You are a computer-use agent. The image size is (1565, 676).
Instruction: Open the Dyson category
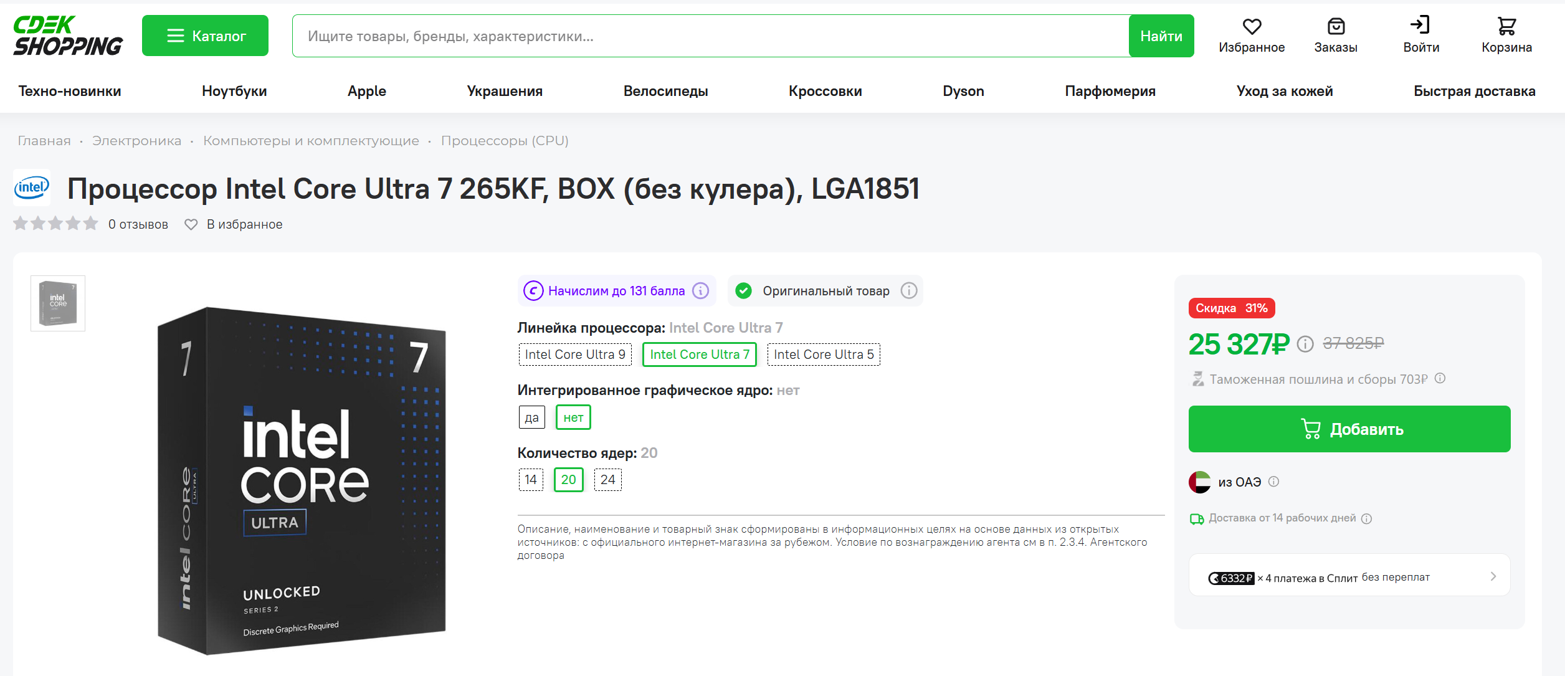coord(963,91)
